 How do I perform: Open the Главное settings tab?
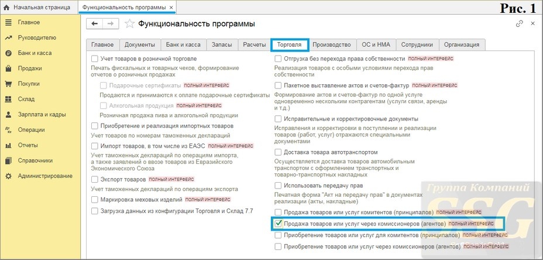[102, 45]
